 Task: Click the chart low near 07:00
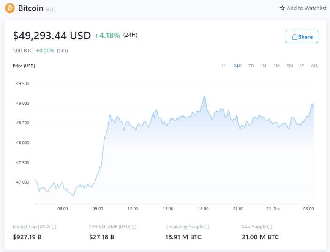point(74,196)
